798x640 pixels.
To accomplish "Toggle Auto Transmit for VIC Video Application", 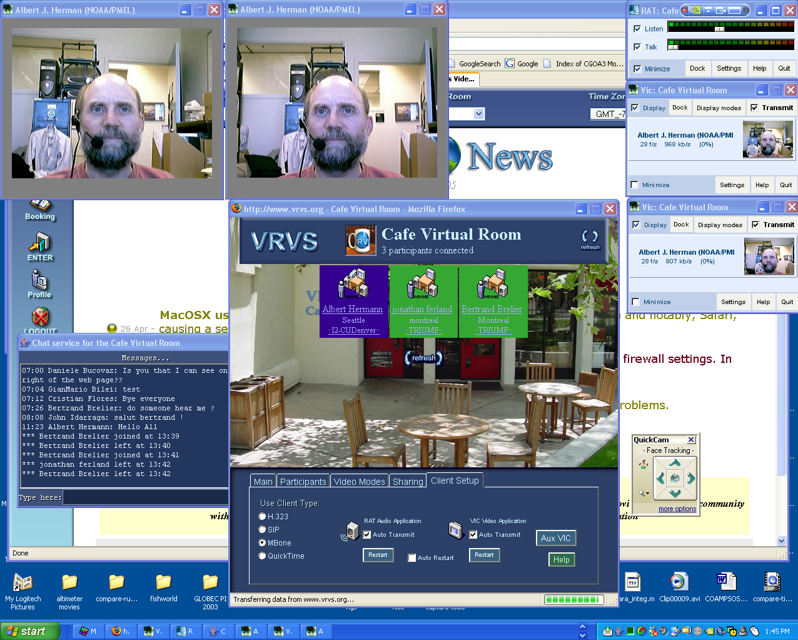I will 473,535.
